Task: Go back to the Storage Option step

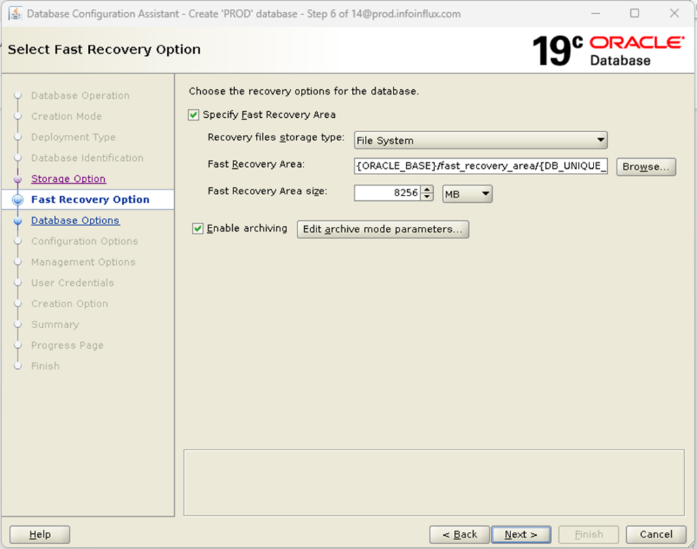Action: pos(68,178)
